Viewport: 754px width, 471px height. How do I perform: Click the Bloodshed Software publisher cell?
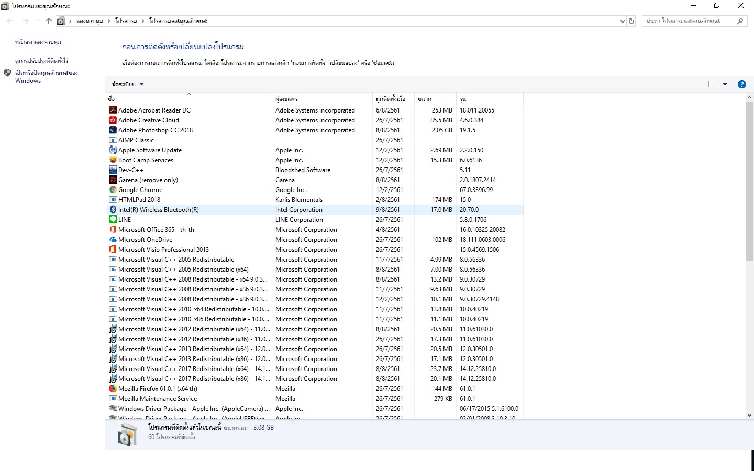pos(303,170)
